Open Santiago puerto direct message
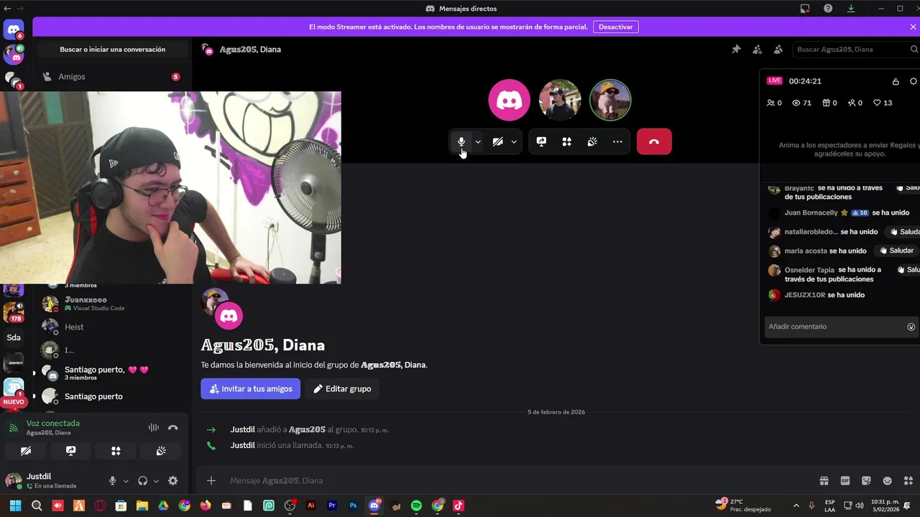 point(112,396)
